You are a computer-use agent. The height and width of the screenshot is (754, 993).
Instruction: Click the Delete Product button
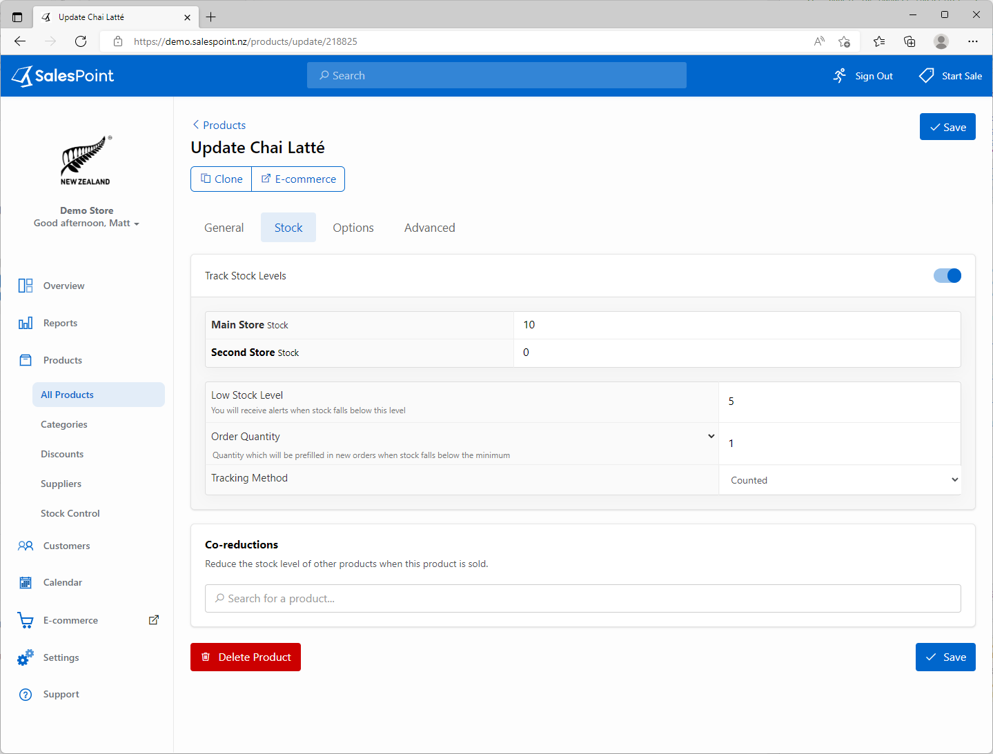click(x=245, y=657)
